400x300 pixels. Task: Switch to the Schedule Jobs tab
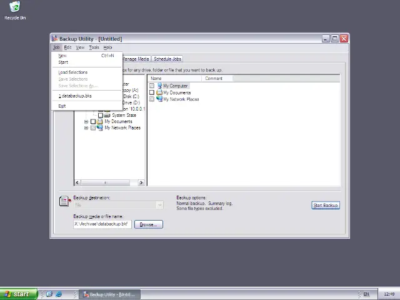(167, 59)
